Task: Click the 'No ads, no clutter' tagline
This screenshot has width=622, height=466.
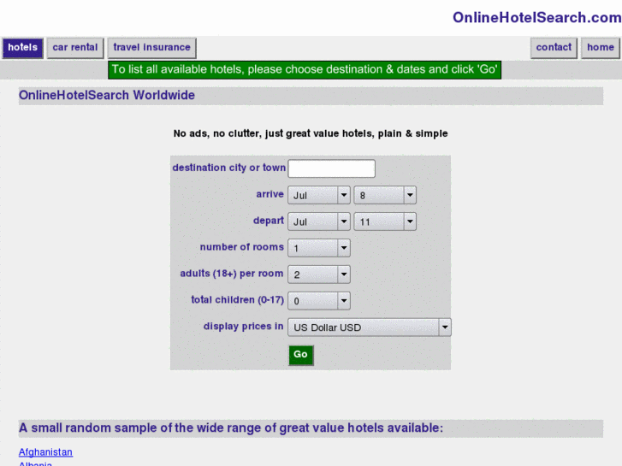Action: click(x=311, y=133)
